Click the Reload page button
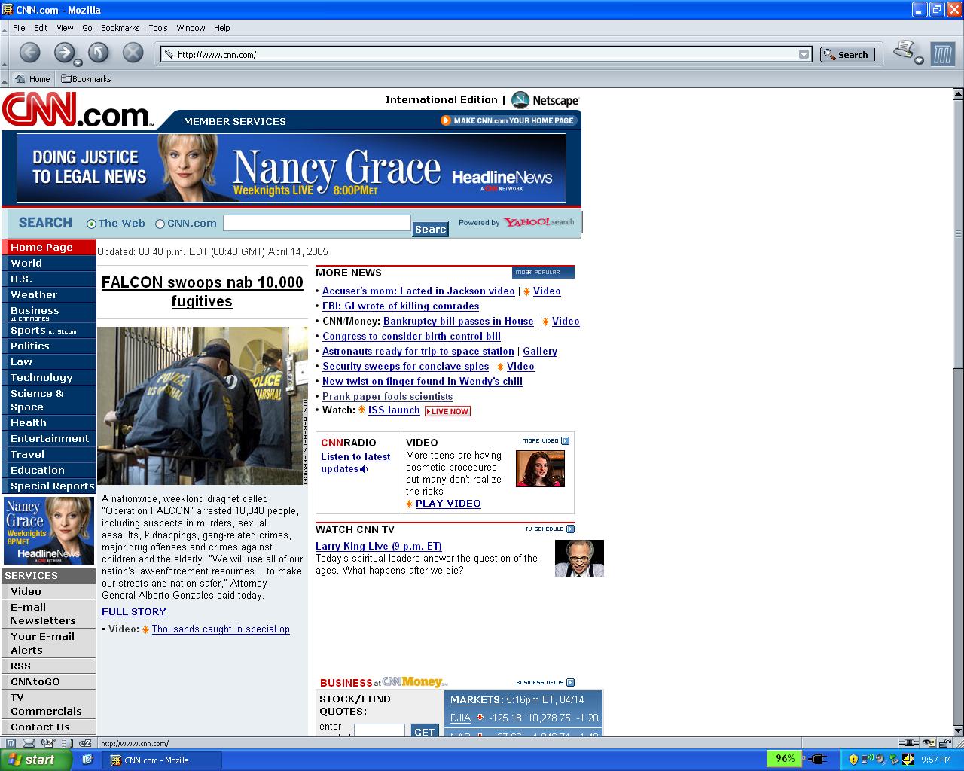 pyautogui.click(x=99, y=53)
